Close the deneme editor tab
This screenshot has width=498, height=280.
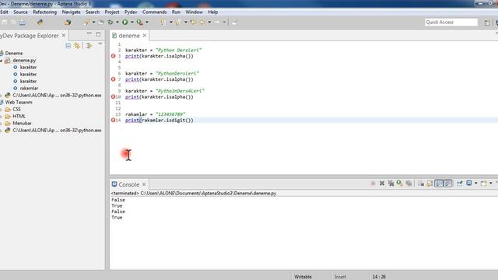[x=145, y=36]
